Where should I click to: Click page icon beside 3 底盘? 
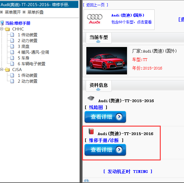click(x=12, y=46)
